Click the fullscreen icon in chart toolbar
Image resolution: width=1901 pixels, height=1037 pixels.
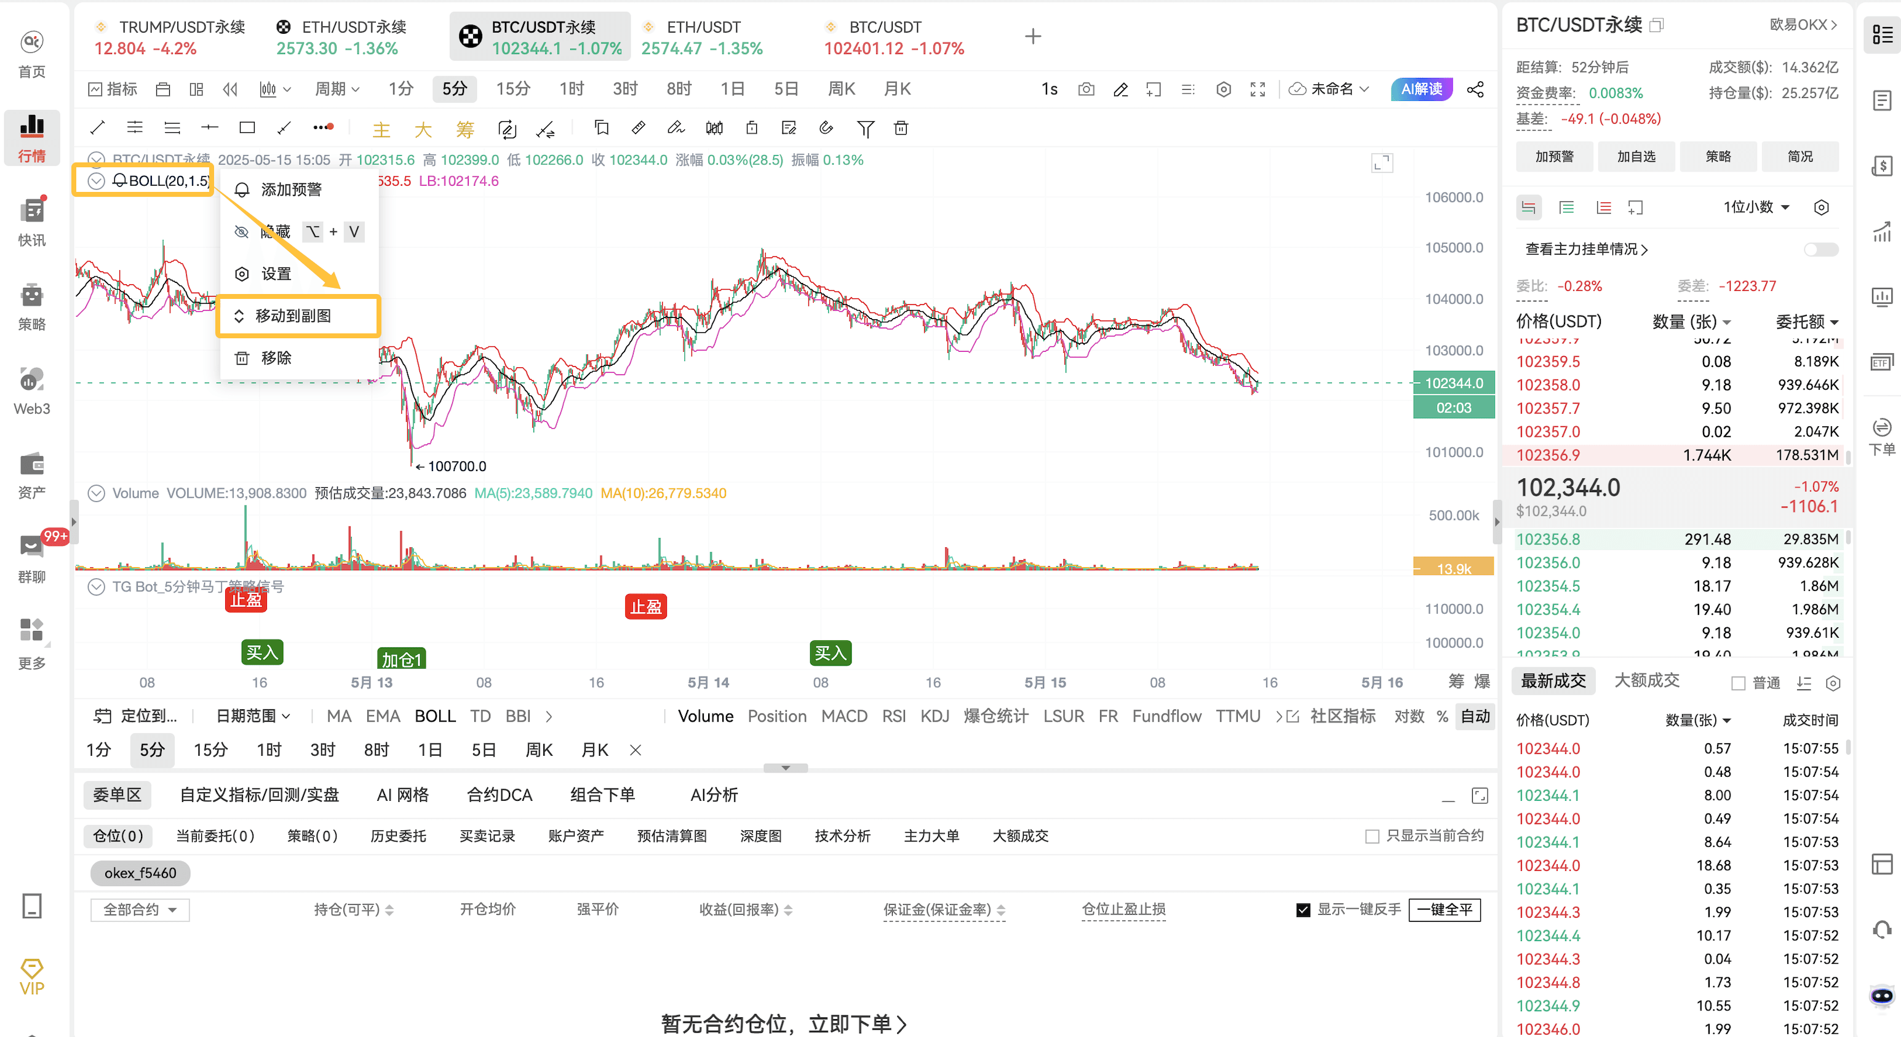pos(1257,89)
